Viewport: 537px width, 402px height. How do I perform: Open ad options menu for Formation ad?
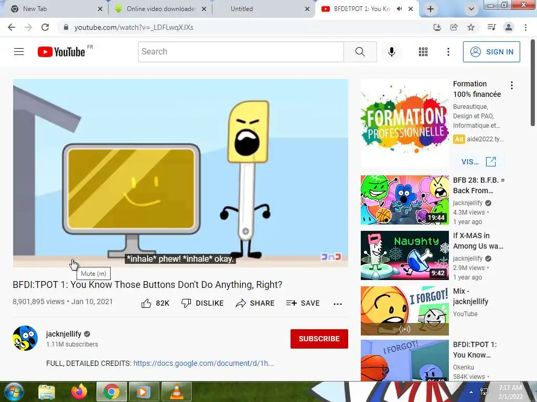click(512, 85)
